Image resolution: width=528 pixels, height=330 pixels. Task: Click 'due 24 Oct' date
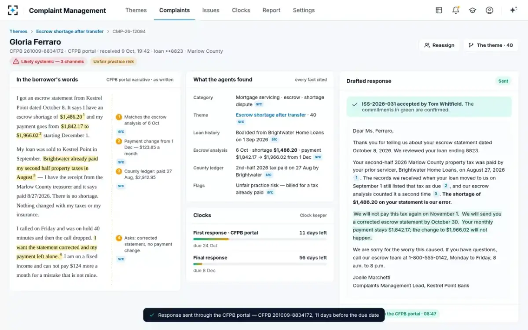pos(205,246)
